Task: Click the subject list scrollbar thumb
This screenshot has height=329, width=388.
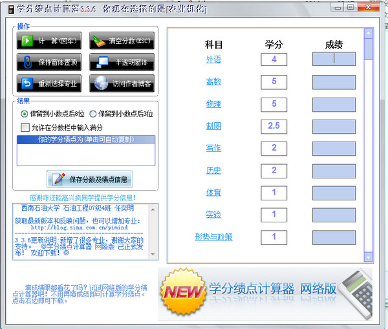Action: [x=369, y=49]
